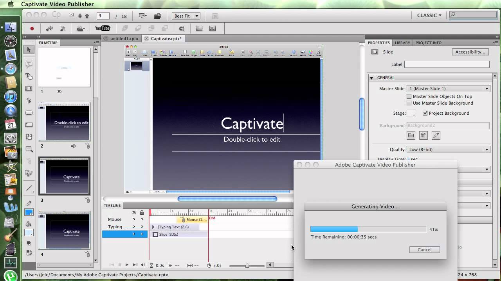Click the Browse background folder icon
The width and height of the screenshot is (501, 281).
(x=411, y=135)
